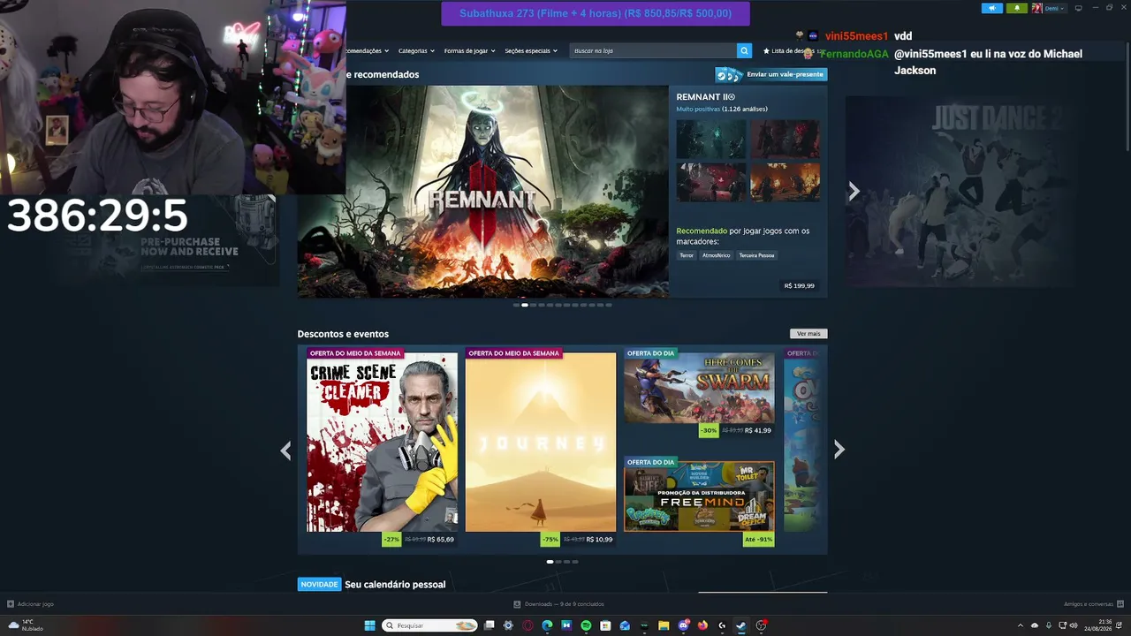Focus the 'Buscar na loja' search field
This screenshot has height=636, width=1131.
point(654,50)
